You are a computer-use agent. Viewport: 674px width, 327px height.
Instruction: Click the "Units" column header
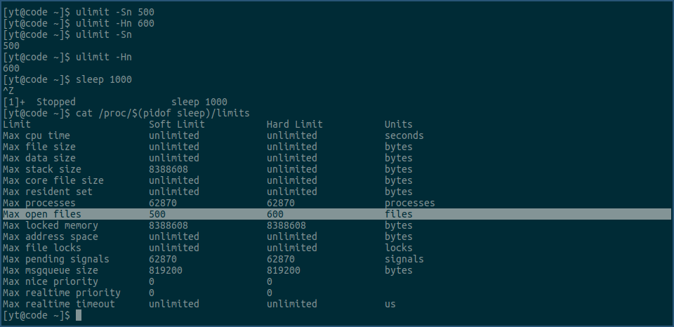pos(399,124)
